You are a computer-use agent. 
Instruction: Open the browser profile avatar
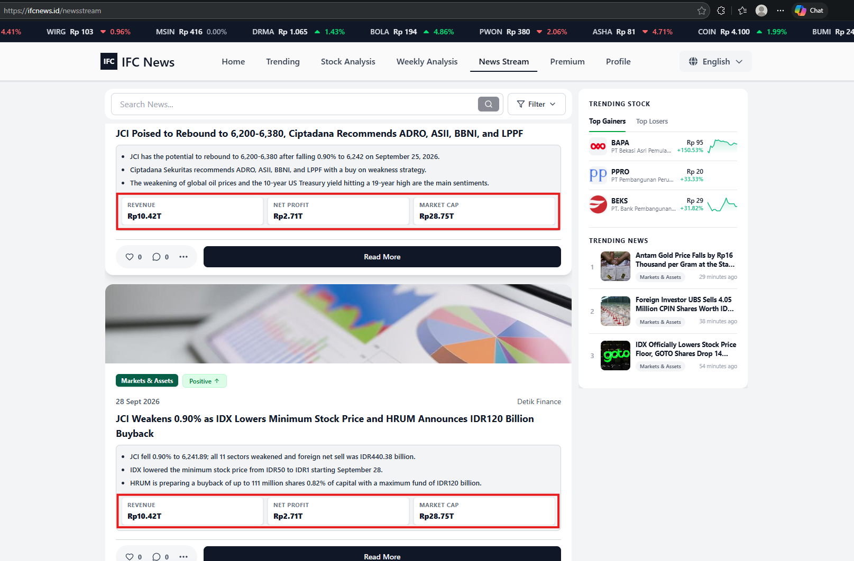coord(761,10)
